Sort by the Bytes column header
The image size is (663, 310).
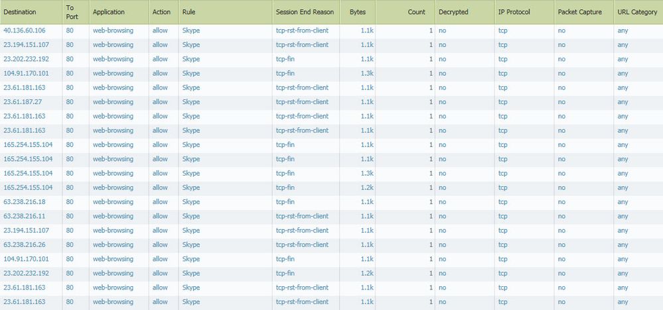click(x=358, y=12)
